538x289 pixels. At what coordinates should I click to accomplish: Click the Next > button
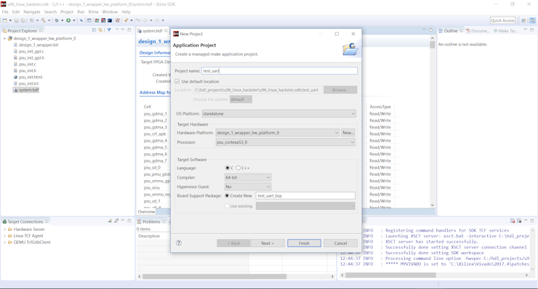tap(268, 243)
